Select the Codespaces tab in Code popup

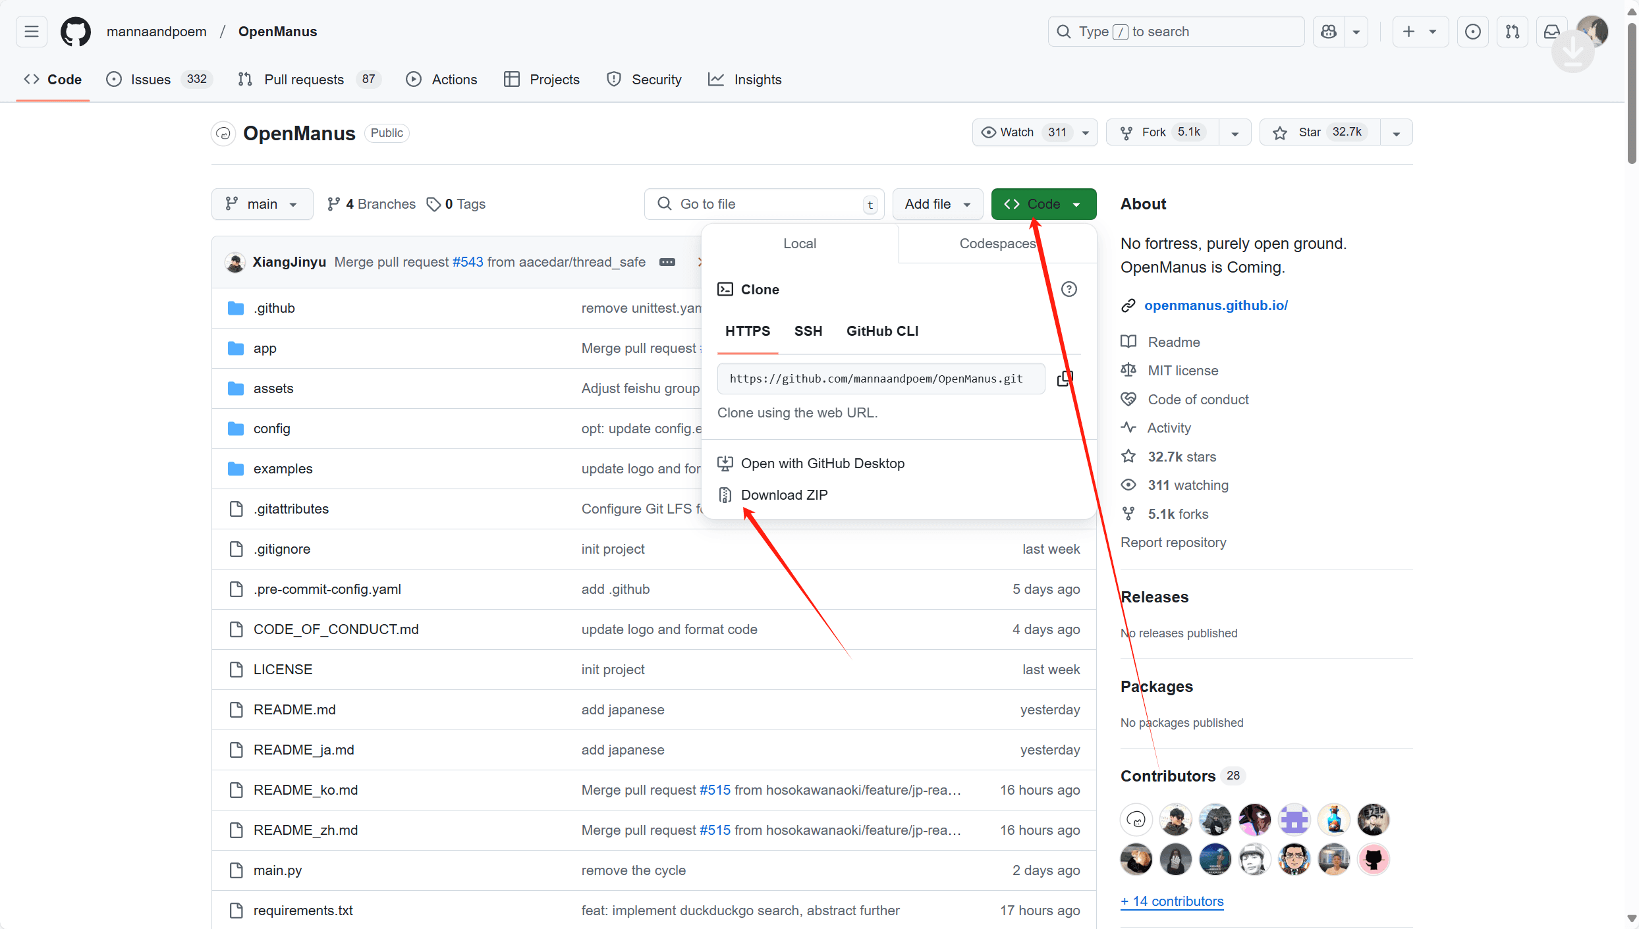[997, 244]
